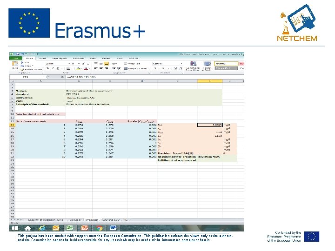Toggle Wrap Text
Screen dimensions: 335x251
(x=132, y=64)
